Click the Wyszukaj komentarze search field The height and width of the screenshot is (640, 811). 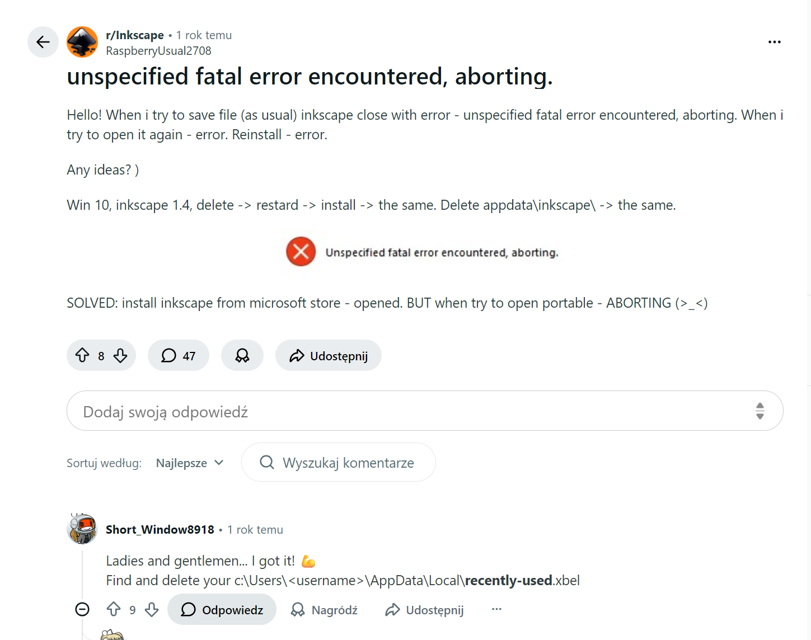point(347,463)
